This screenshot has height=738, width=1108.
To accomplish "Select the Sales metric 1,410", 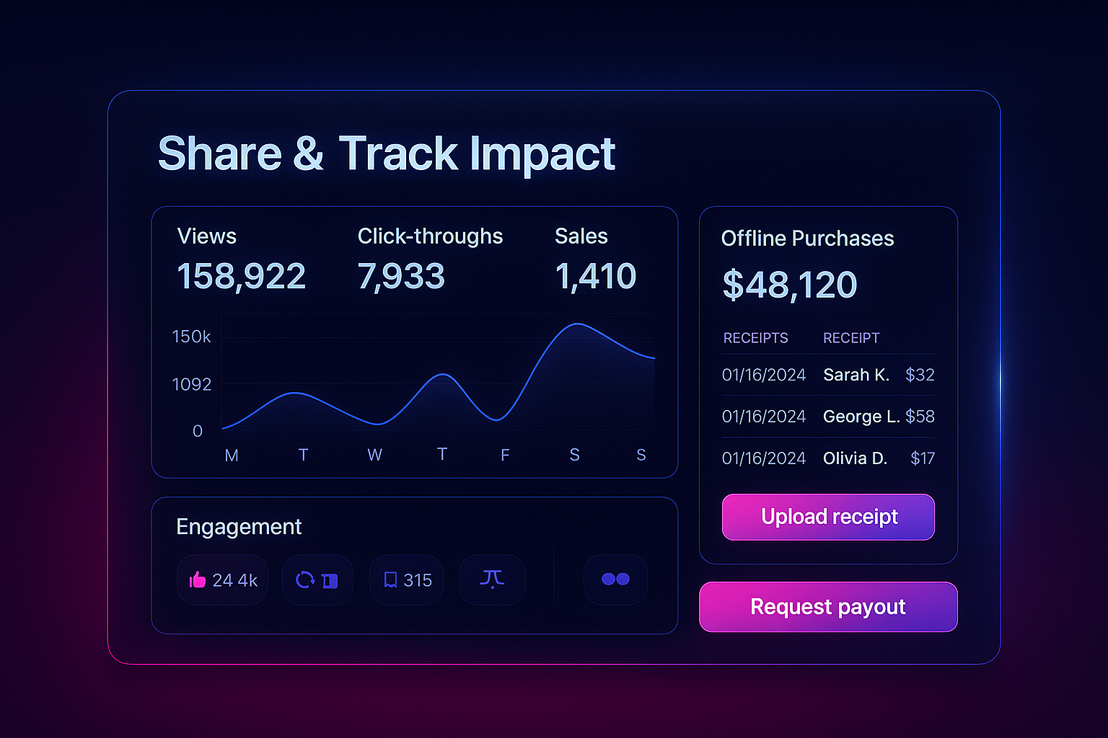I will click(595, 276).
